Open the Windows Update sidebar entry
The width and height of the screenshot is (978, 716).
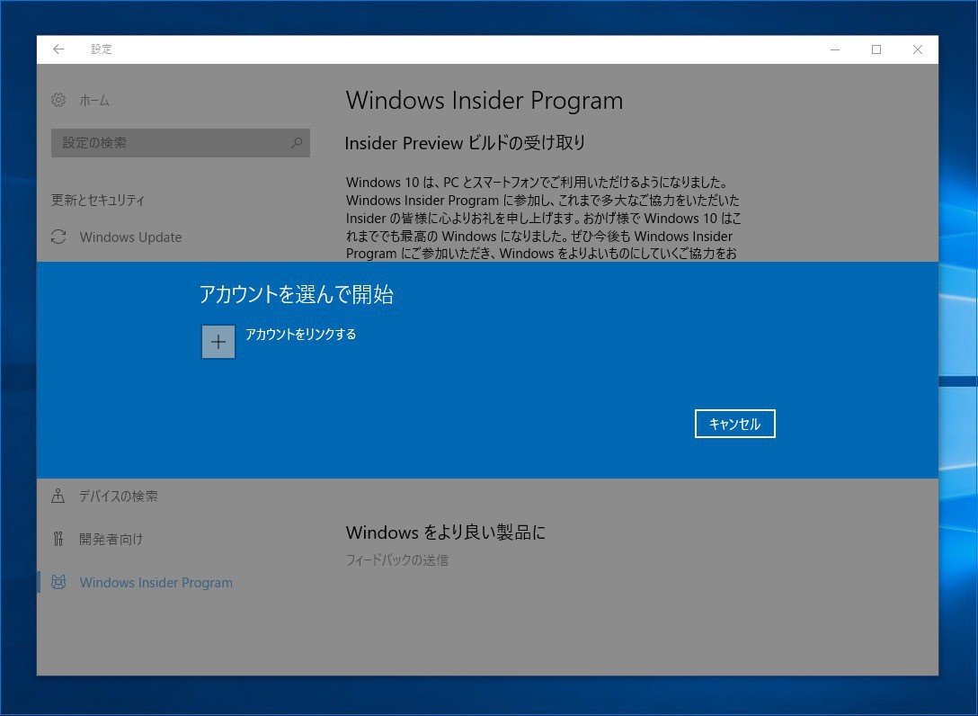click(130, 237)
